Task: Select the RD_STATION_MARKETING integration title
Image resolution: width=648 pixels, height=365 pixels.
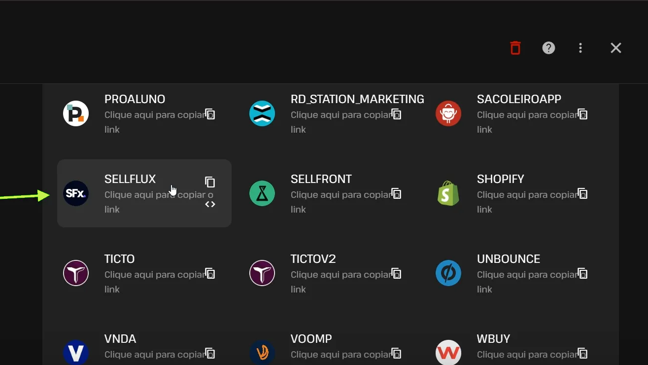Action: (357, 99)
